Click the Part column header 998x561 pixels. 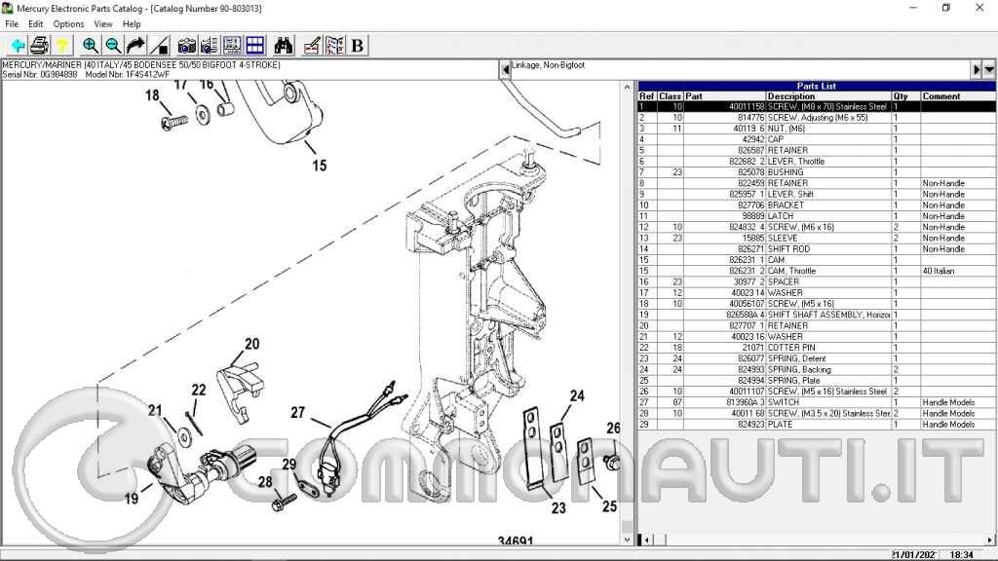point(724,96)
